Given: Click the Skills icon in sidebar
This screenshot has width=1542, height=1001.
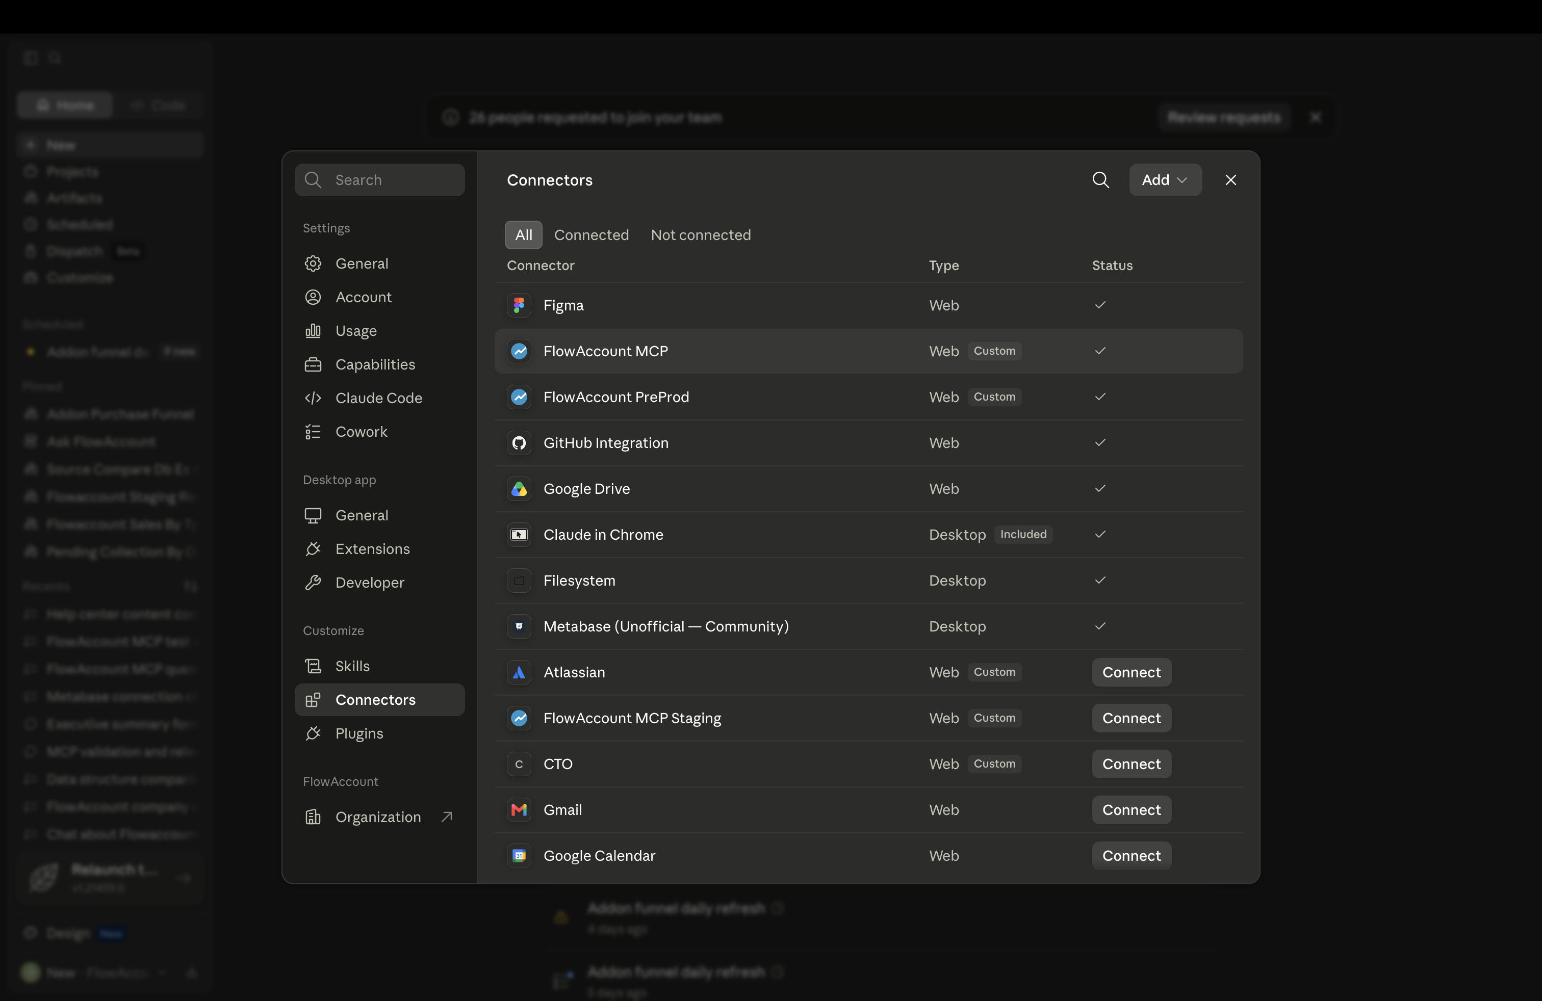Looking at the screenshot, I should click(313, 666).
